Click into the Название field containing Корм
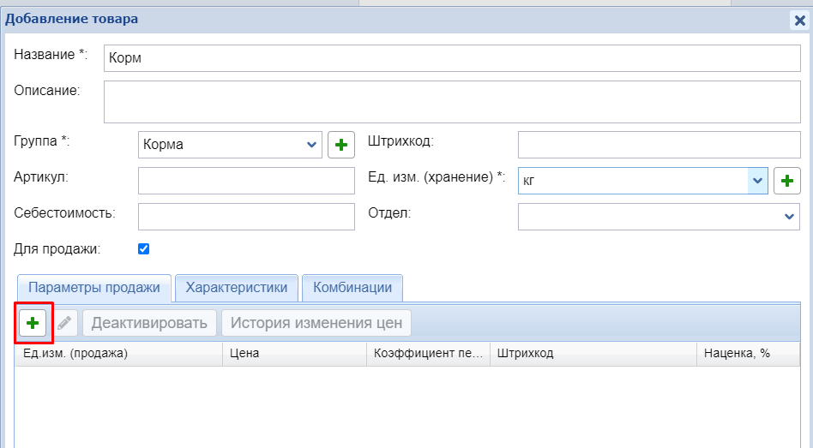 point(451,58)
